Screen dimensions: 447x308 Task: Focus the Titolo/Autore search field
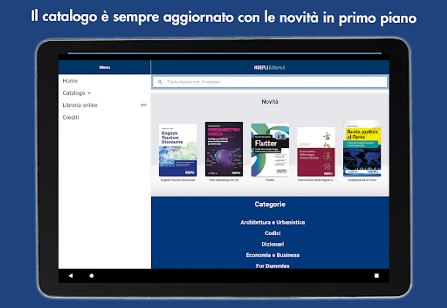(x=270, y=82)
